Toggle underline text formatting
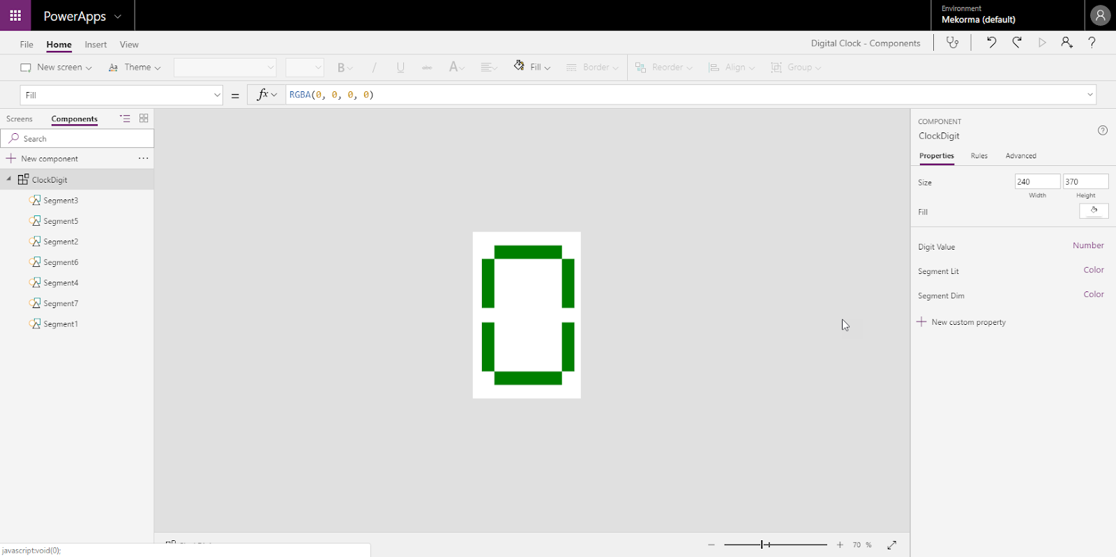This screenshot has width=1116, height=557. click(x=400, y=68)
